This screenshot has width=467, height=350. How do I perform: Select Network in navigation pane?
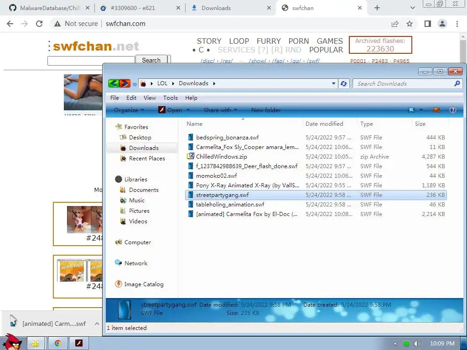[136, 263]
